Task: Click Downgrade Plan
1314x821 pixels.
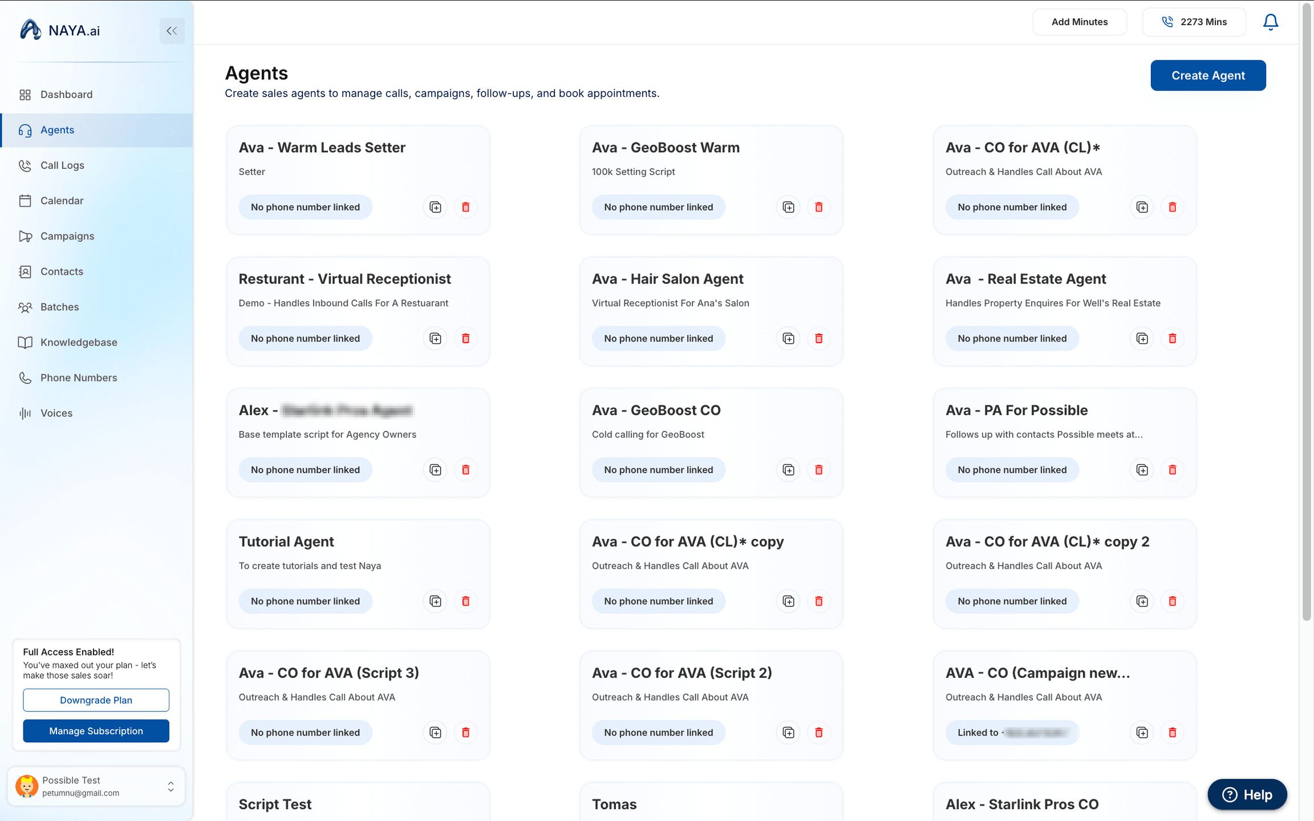Action: tap(96, 700)
